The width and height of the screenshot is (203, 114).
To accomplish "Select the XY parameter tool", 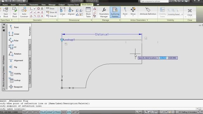I will (13, 47).
